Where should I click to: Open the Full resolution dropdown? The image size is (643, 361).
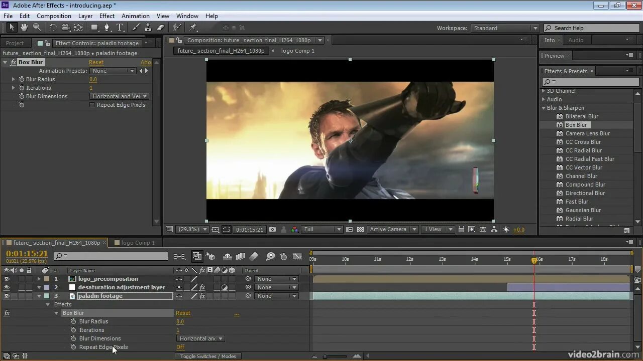tap(322, 229)
